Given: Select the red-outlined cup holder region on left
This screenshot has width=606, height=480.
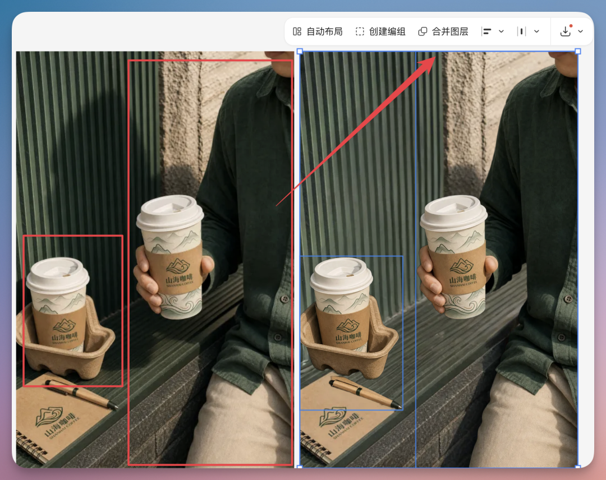Looking at the screenshot, I should coord(73,310).
